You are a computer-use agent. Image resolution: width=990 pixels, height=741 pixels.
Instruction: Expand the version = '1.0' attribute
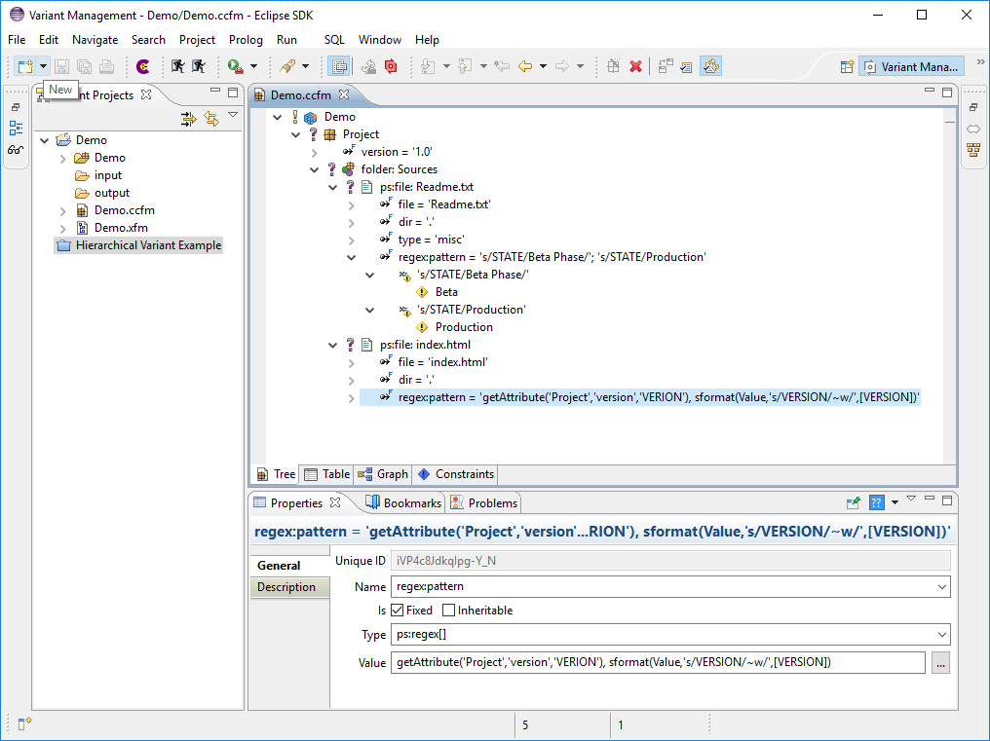point(315,153)
